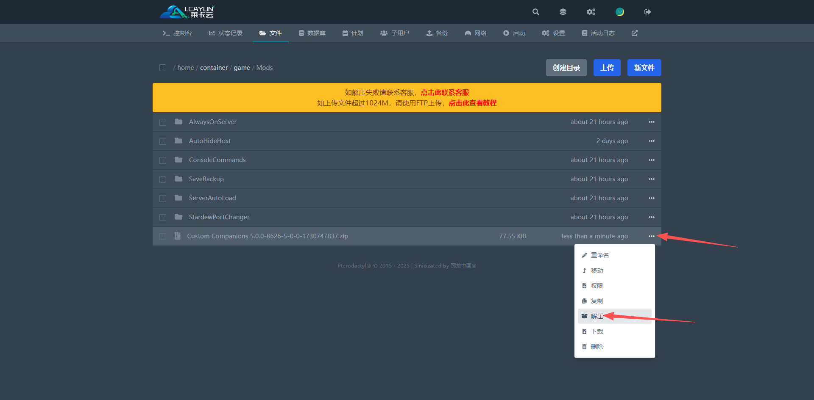Tick the checkbox for AutoHideHost folder

click(163, 141)
